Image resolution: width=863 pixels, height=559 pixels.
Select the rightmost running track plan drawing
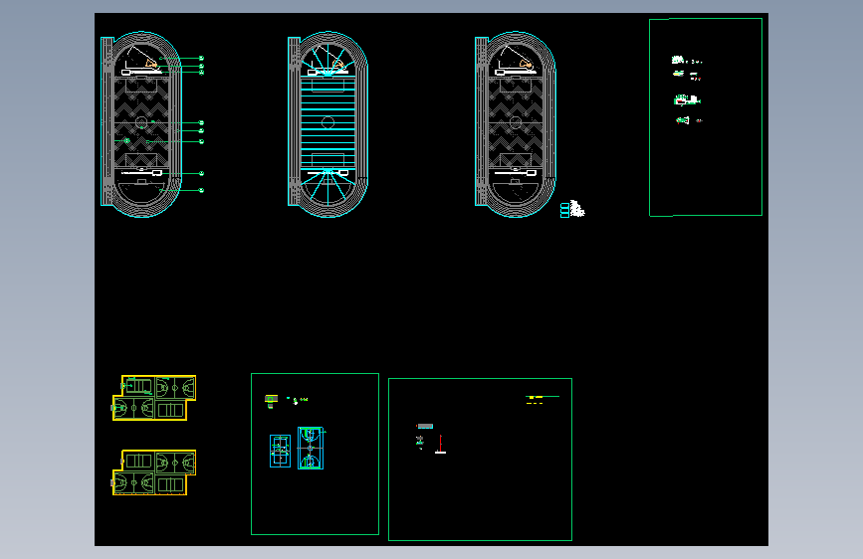[516, 124]
